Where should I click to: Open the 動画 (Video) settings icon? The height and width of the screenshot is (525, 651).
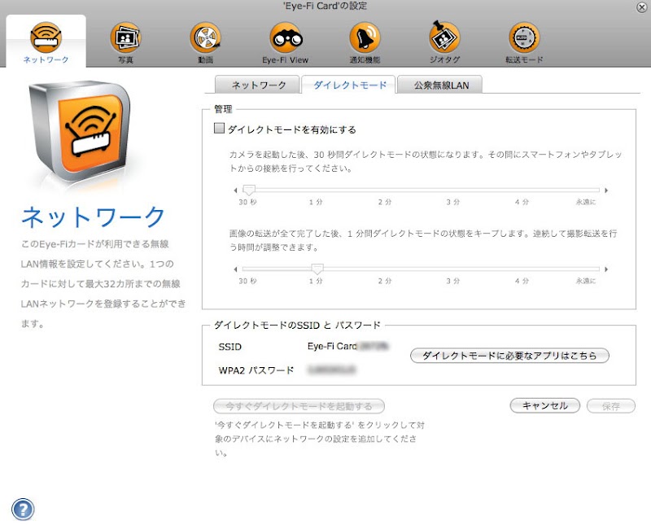click(x=205, y=37)
